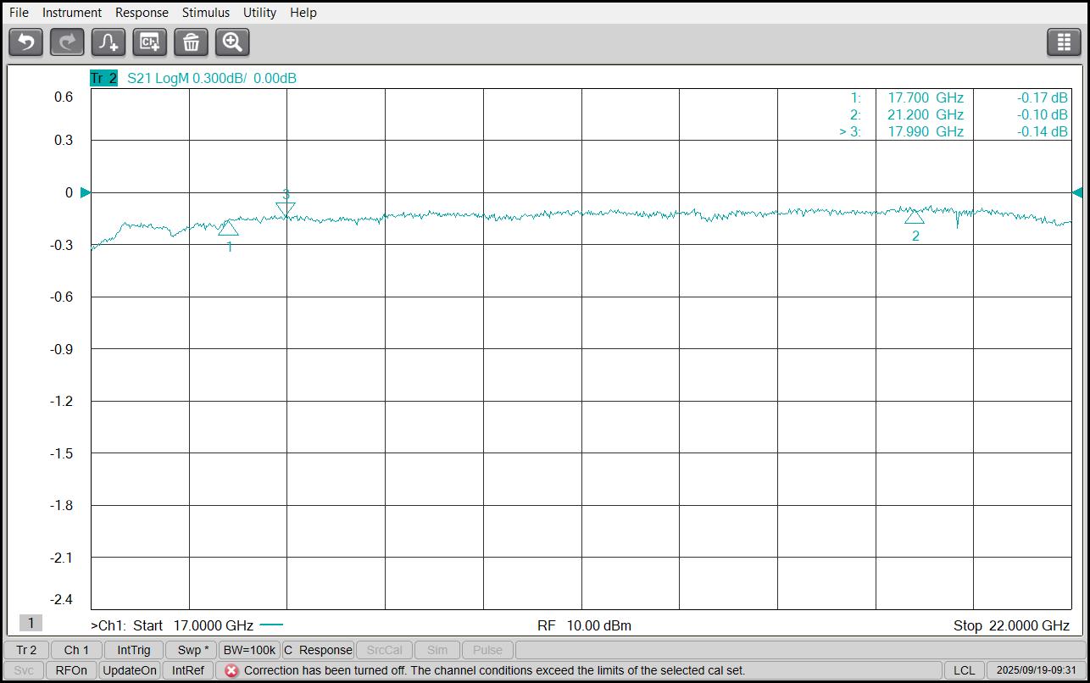Click the IntTrig status bar button
This screenshot has width=1090, height=683.
click(134, 650)
